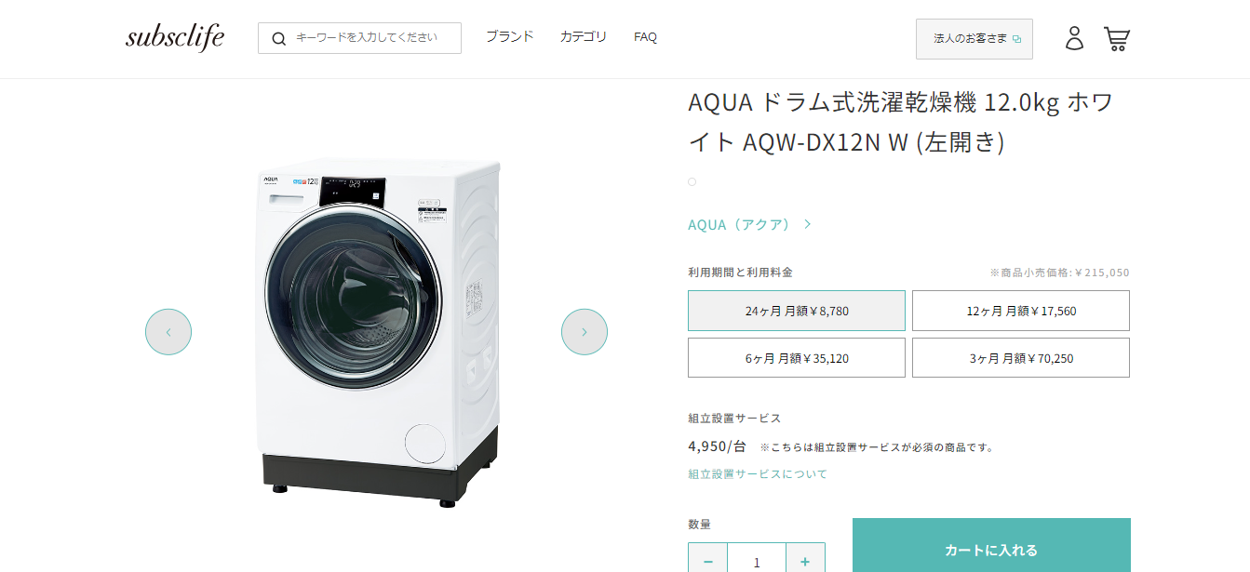Image resolution: width=1250 pixels, height=572 pixels.
Task: Focus the keyword search input field
Action: [x=372, y=38]
